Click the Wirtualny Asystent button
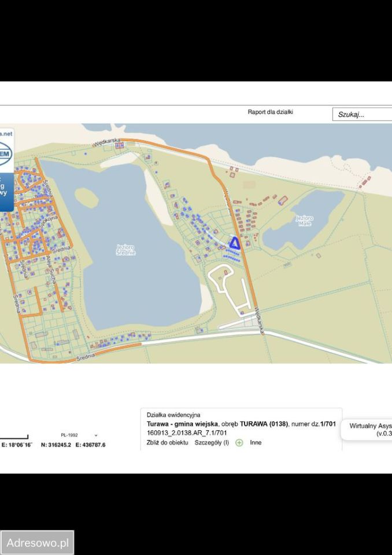Viewport: 392px width, 555px height. [x=370, y=429]
